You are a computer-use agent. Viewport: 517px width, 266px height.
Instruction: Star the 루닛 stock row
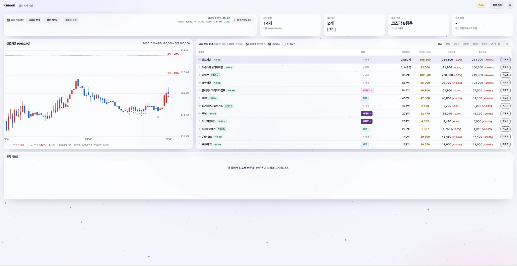(x=199, y=114)
